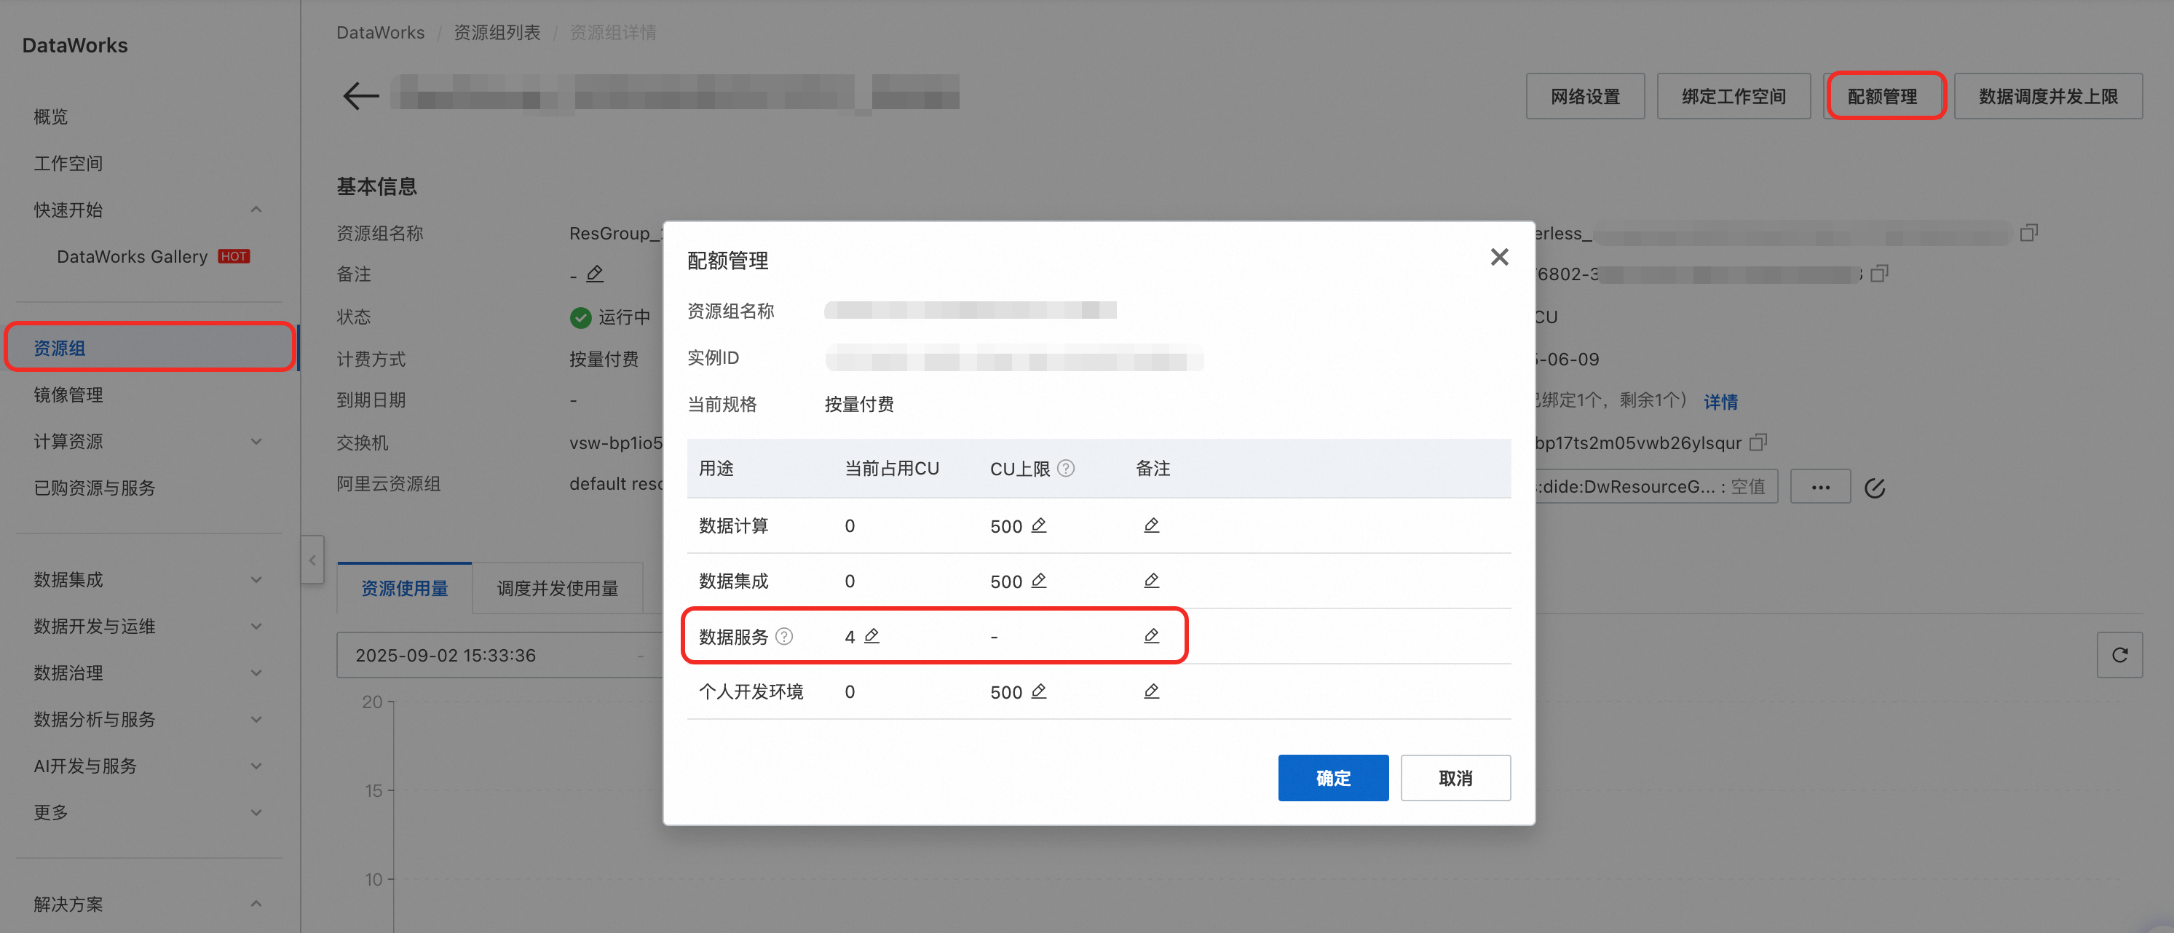Screen dimensions: 2174x933
Task: Click 按量付费 value in dialog
Action: [x=859, y=404]
